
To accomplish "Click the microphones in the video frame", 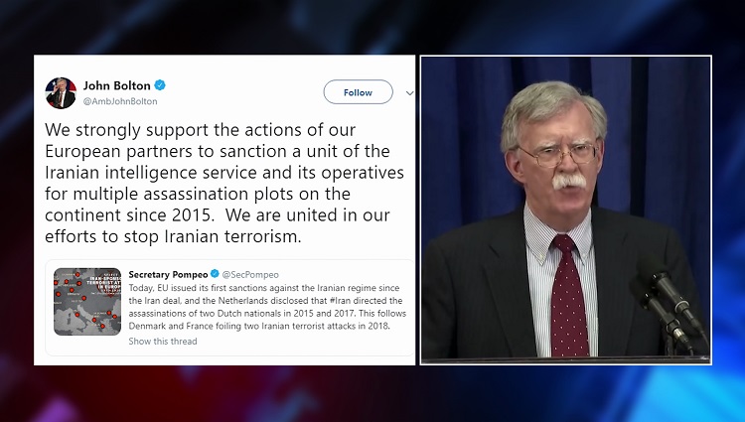I will coord(669,306).
